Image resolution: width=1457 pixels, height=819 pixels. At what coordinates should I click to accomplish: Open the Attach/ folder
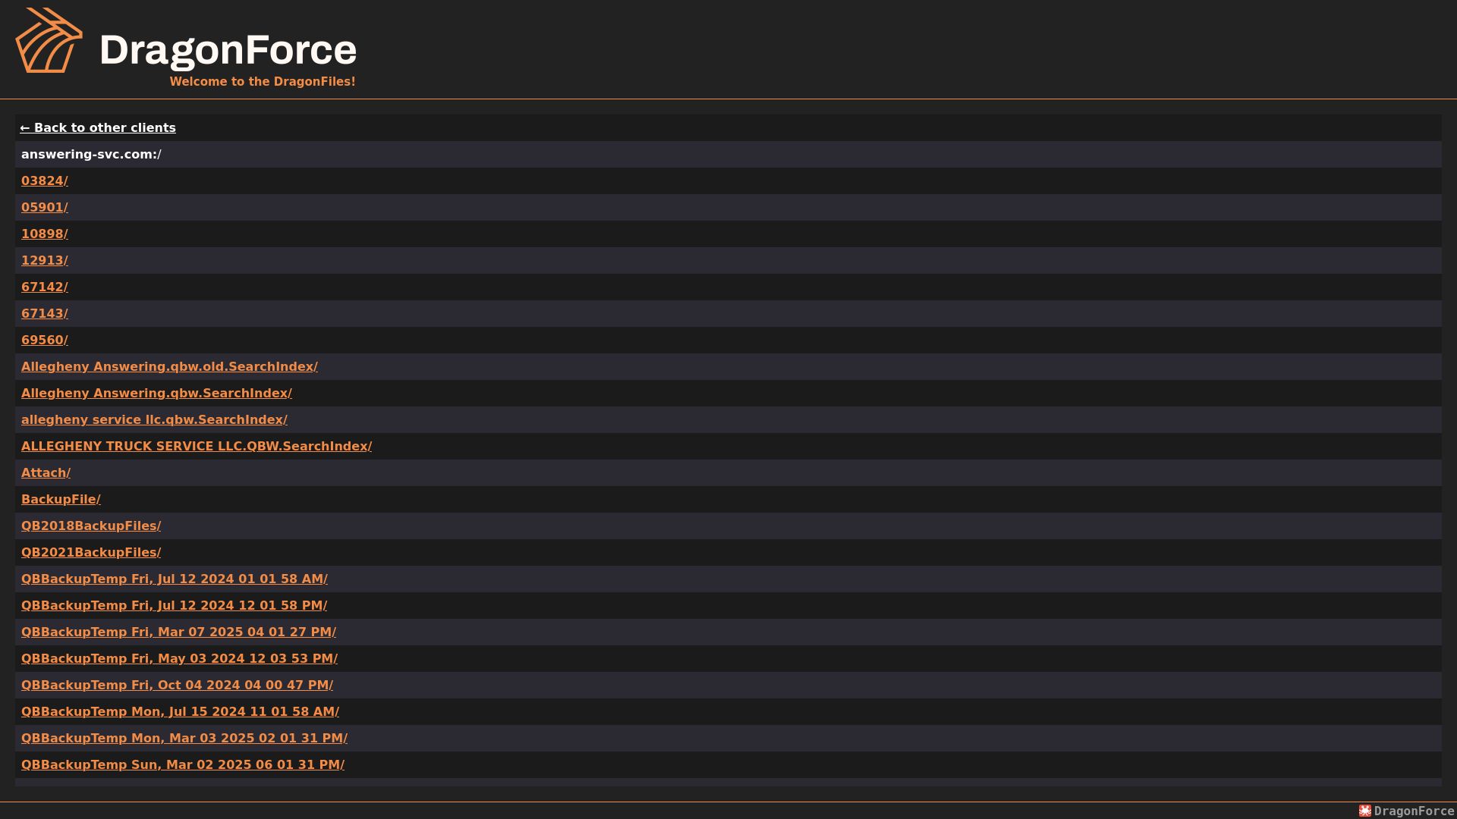(46, 472)
